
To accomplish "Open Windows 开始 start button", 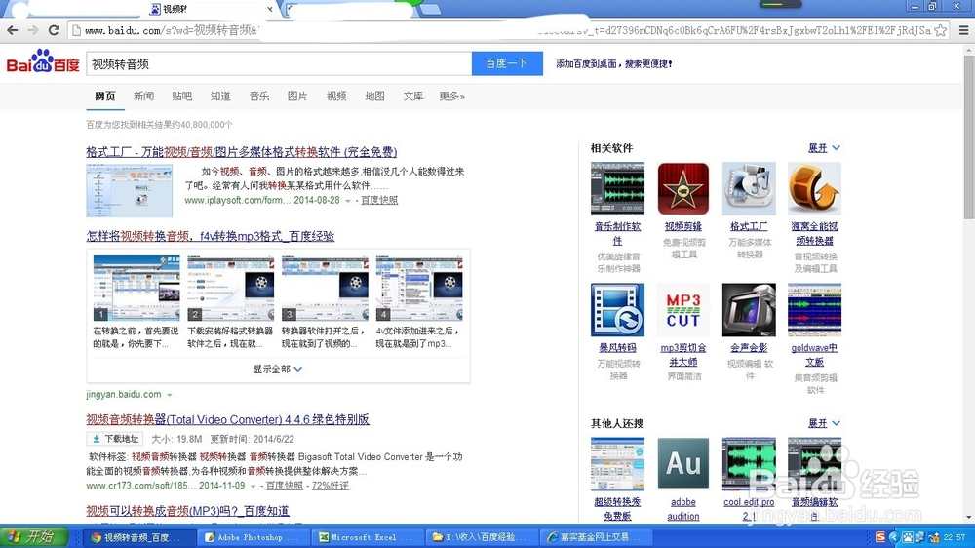I will (34, 537).
